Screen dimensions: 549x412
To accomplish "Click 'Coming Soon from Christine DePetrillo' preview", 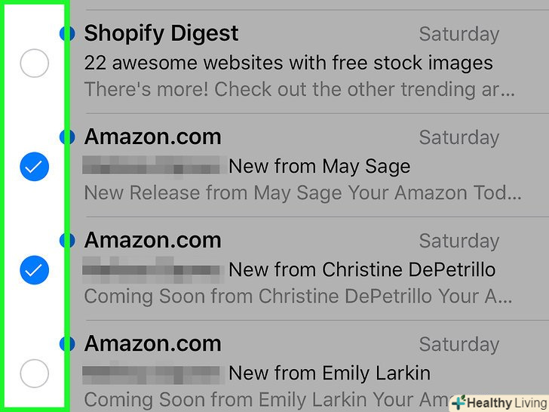I will 299,297.
